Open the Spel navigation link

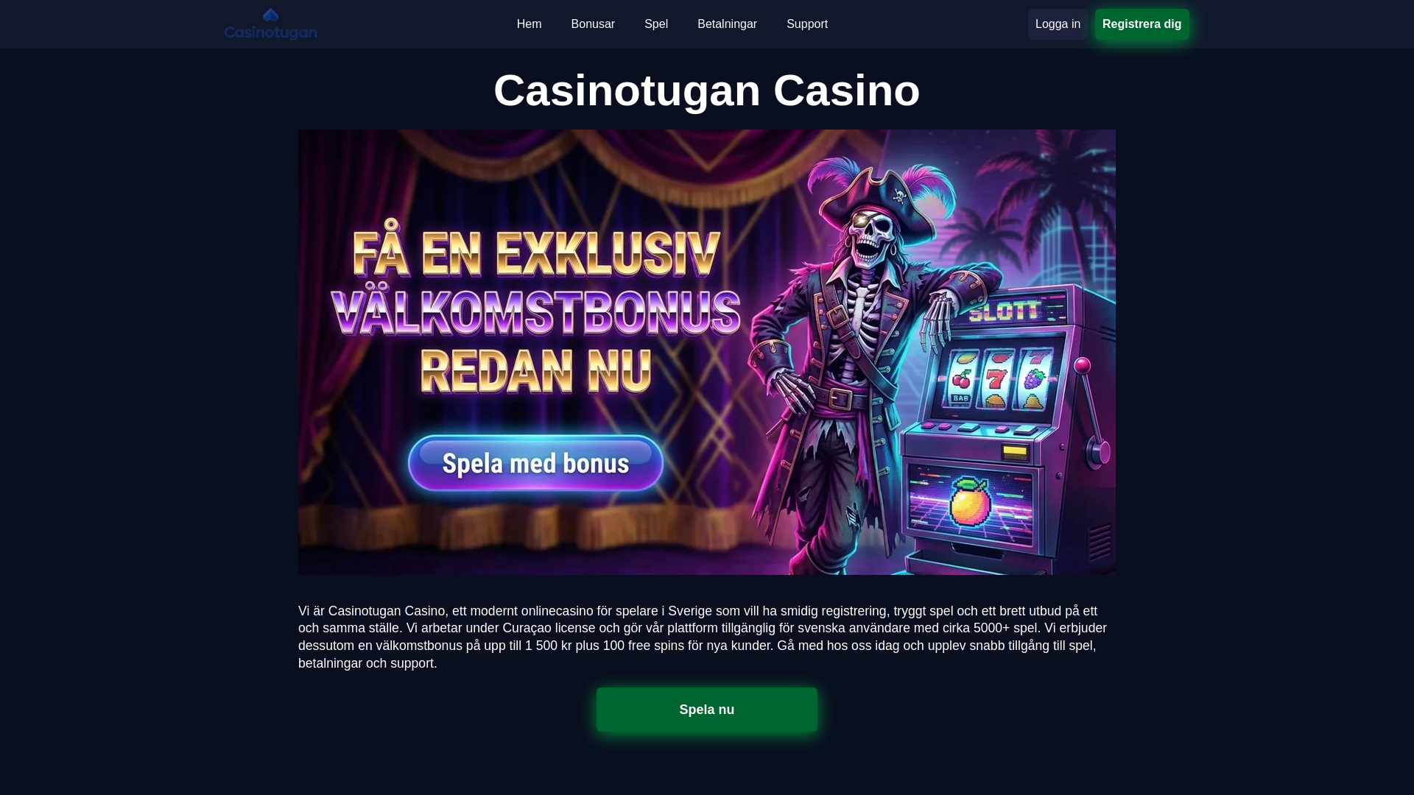656,24
